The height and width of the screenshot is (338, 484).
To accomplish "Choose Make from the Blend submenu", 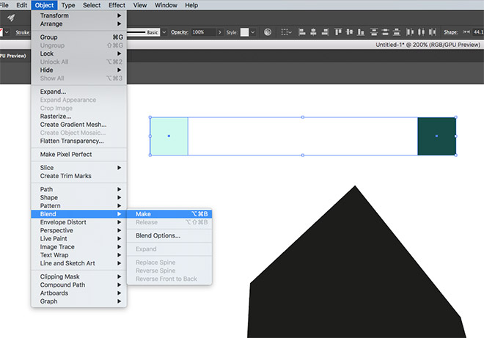I will click(144, 214).
